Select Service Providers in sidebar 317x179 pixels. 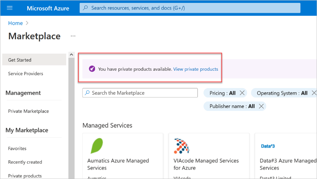click(x=26, y=74)
